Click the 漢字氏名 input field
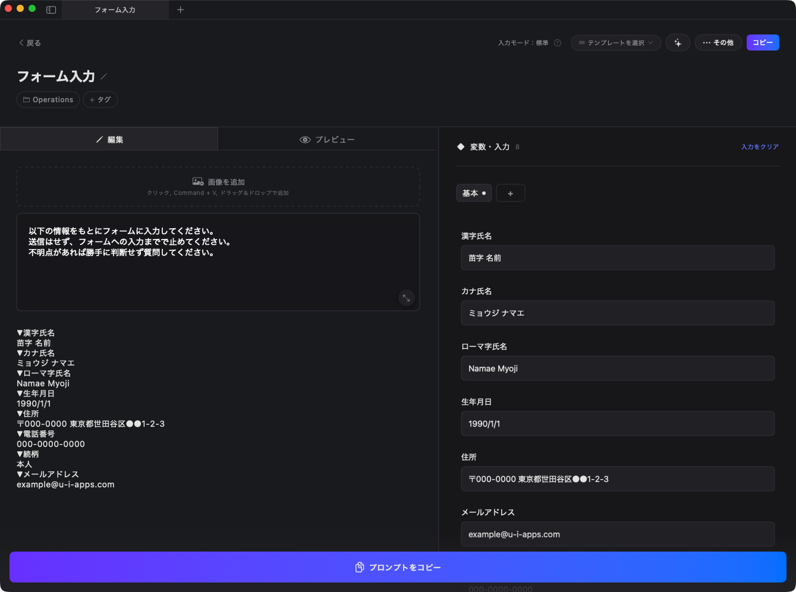 click(x=618, y=258)
